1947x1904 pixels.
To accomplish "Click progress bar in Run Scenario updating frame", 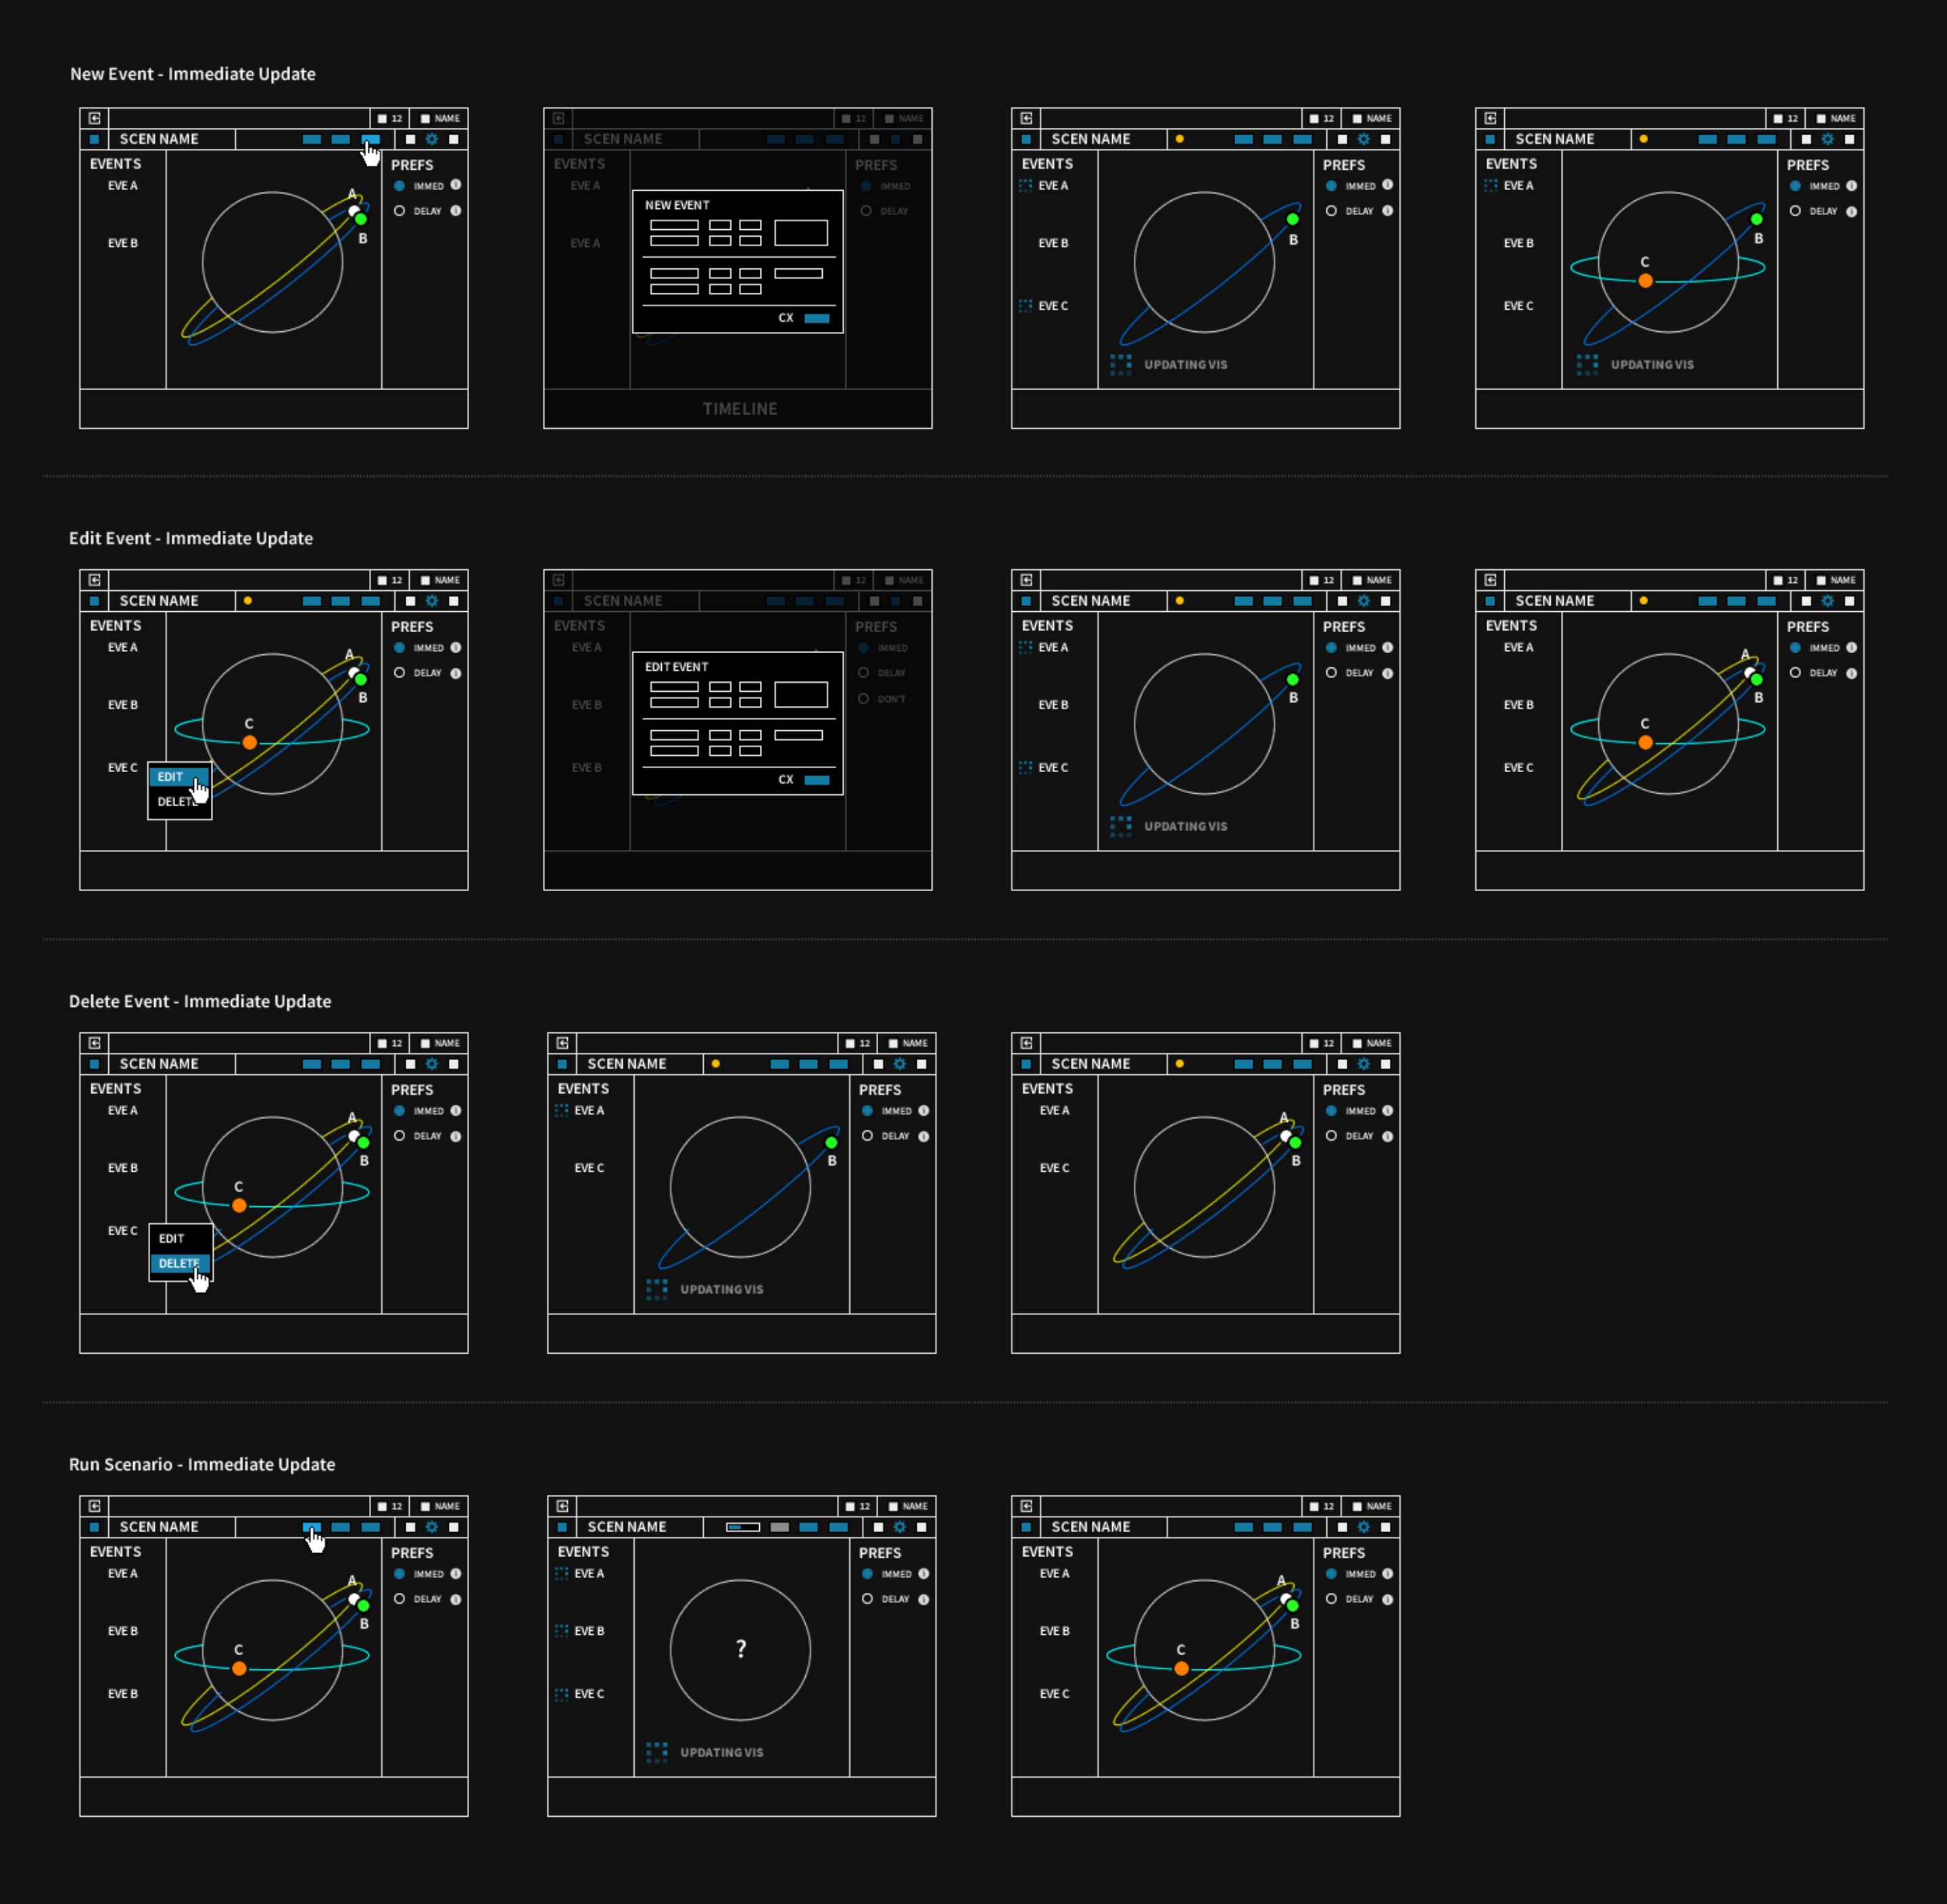I will click(x=743, y=1527).
